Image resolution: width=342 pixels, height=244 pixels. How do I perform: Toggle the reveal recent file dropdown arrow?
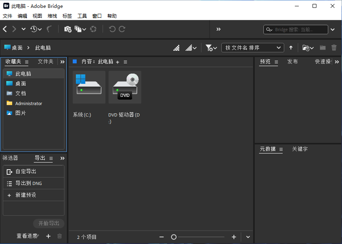coord(311,48)
